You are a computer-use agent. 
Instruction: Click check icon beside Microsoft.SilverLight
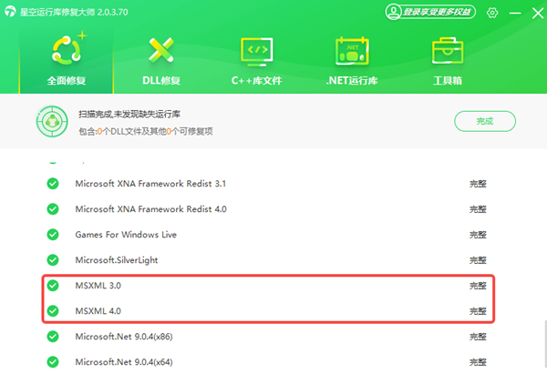[53, 259]
